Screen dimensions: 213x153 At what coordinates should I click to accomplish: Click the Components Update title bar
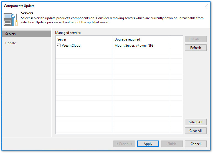[83, 6]
